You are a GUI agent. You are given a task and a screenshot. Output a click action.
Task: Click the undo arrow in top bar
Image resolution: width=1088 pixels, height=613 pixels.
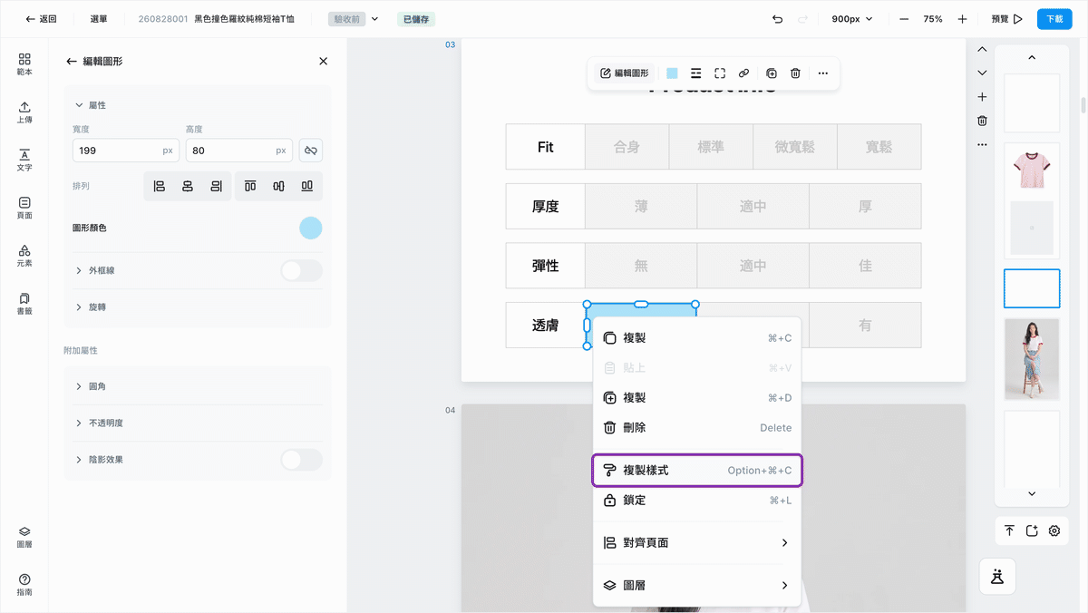tap(777, 19)
